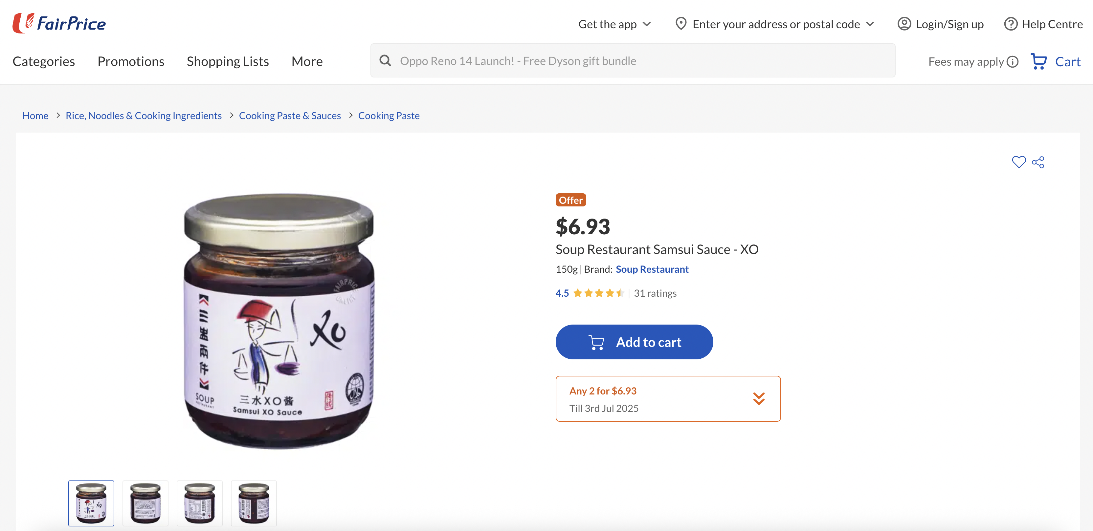This screenshot has height=531, width=1093.
Task: Click the fees info icon
Action: point(1013,62)
